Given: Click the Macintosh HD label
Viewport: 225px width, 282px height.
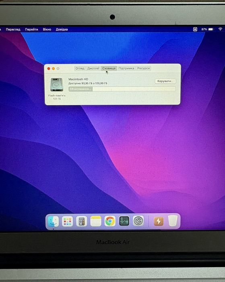Looking at the screenshot, I should click(78, 79).
